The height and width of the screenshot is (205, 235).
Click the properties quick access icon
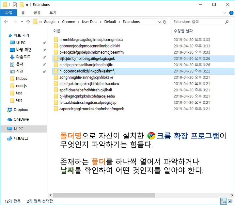click(x=15, y=5)
